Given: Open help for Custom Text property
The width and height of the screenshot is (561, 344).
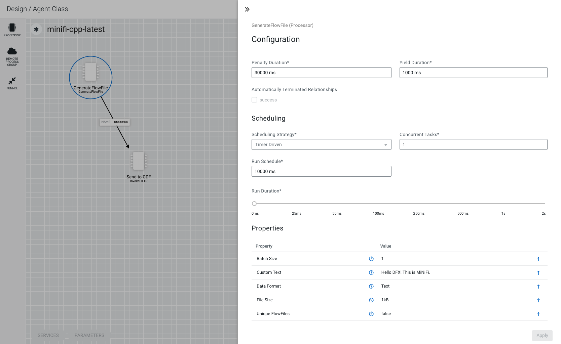Looking at the screenshot, I should [371, 272].
